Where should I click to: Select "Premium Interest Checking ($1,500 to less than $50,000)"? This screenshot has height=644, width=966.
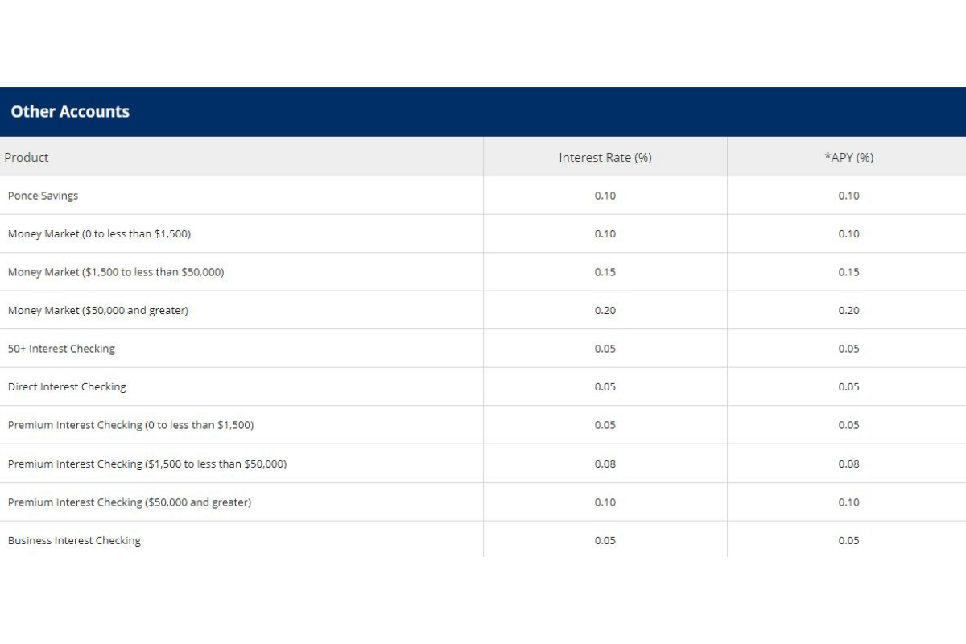click(147, 464)
